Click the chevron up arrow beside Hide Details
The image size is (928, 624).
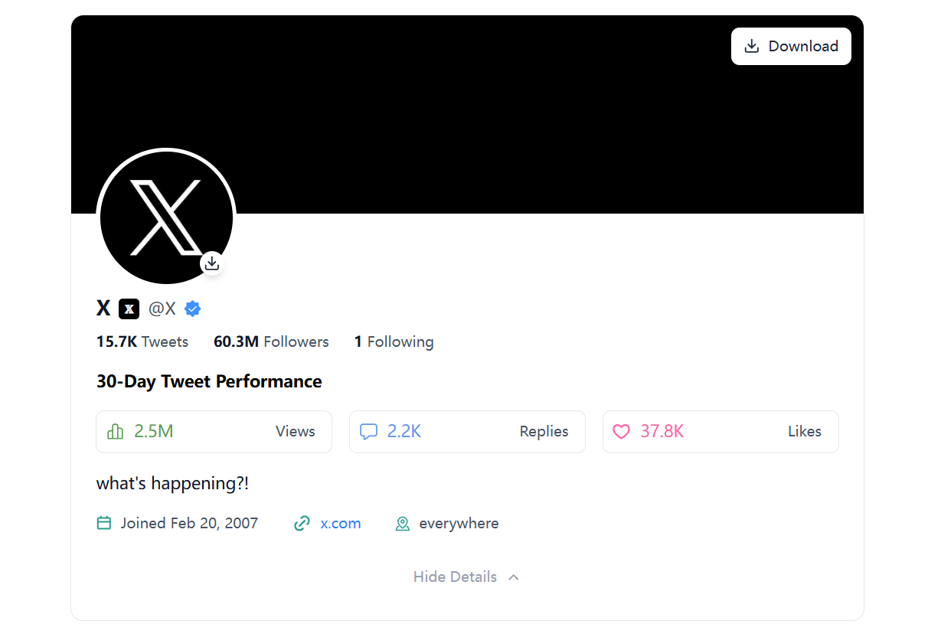(x=514, y=577)
